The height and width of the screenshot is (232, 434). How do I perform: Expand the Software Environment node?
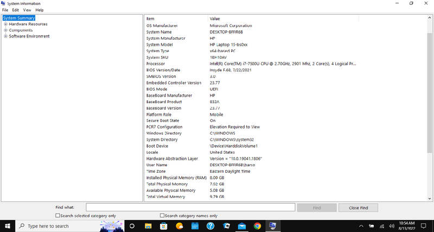[x=5, y=36]
